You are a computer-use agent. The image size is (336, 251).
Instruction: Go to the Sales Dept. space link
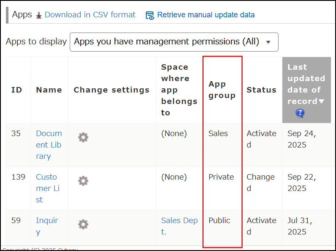coord(179,226)
